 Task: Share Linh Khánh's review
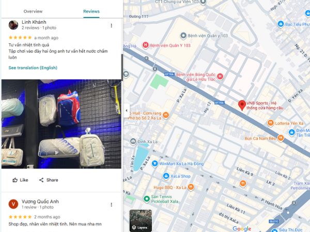click(x=49, y=180)
